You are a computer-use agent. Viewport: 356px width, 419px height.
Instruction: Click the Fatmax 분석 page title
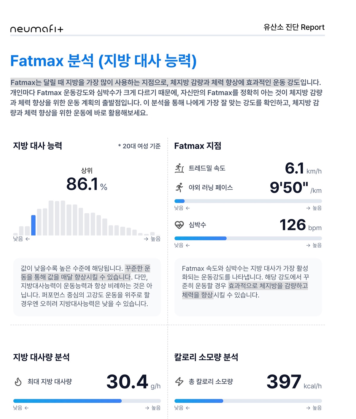pos(104,61)
